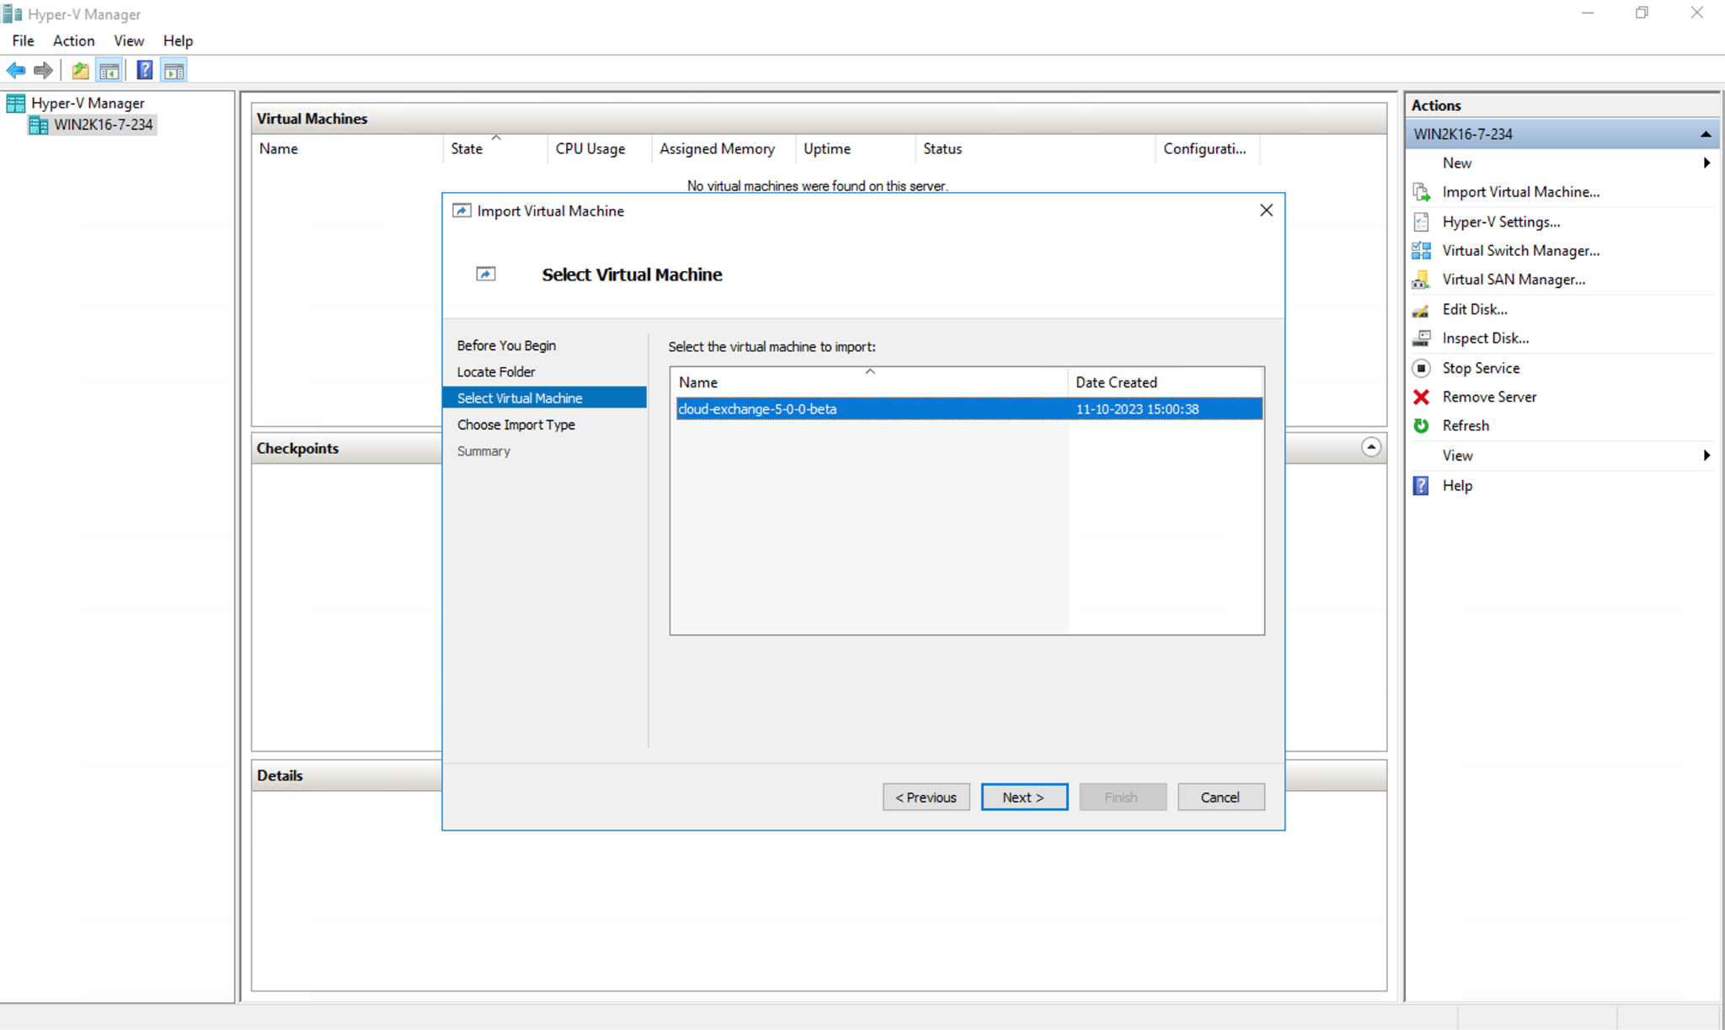This screenshot has height=1030, width=1725.
Task: Sort Virtual Machines by State column
Action: pyautogui.click(x=495, y=149)
